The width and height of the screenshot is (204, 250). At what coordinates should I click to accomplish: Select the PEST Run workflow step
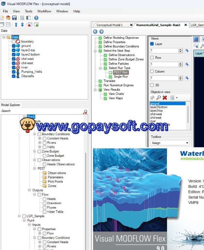[121, 72]
